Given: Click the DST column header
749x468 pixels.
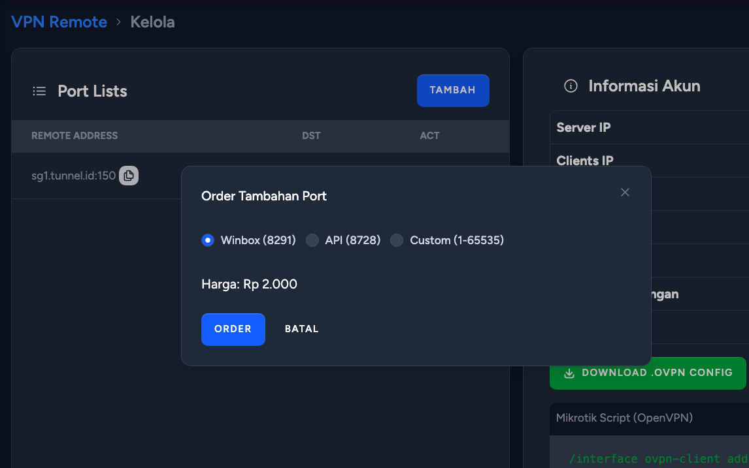Looking at the screenshot, I should 311,136.
